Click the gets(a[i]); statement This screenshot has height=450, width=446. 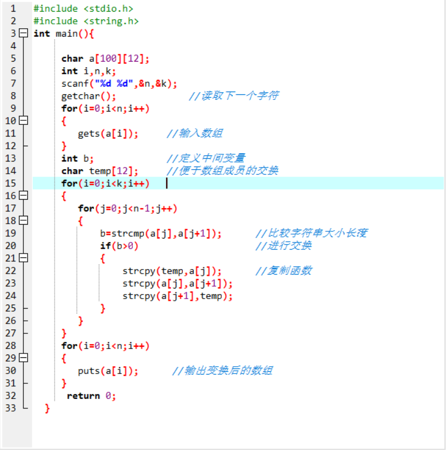[x=108, y=134]
